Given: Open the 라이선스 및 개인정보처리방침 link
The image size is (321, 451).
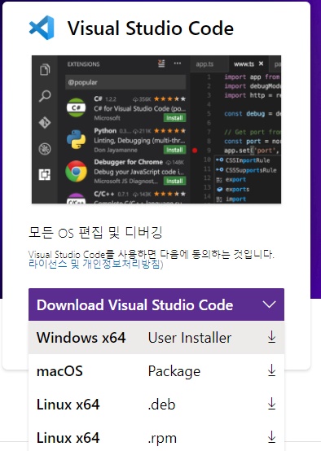Looking at the screenshot, I should point(95,264).
